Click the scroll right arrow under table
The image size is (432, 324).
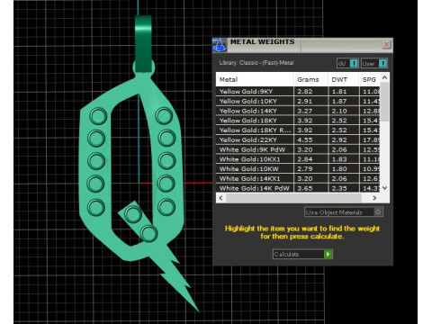(374, 198)
